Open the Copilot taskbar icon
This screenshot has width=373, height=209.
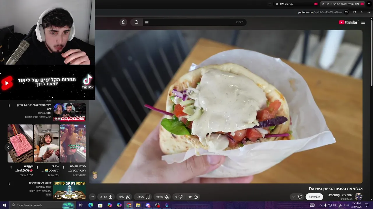coord(110,205)
